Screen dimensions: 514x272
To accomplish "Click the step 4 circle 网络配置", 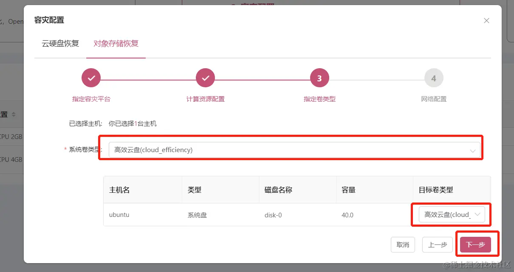I will (x=433, y=78).
